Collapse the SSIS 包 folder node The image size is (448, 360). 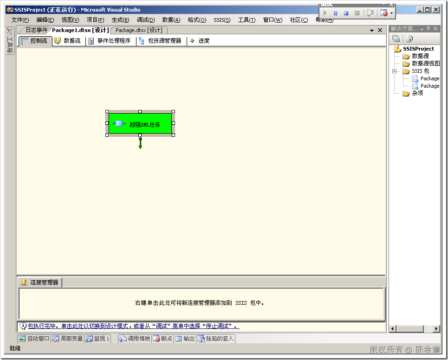[395, 71]
